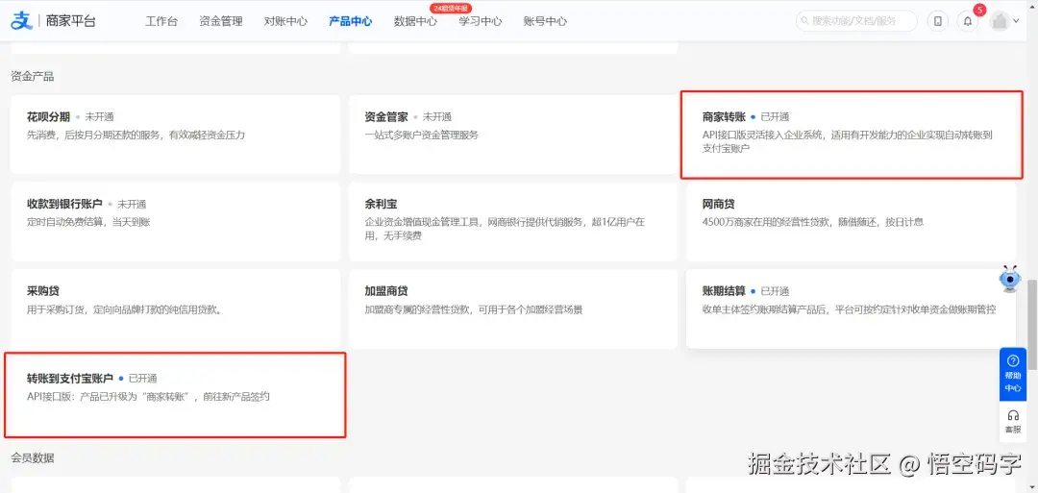Open the 账期结算 product card
The image size is (1038, 493).
(852, 309)
